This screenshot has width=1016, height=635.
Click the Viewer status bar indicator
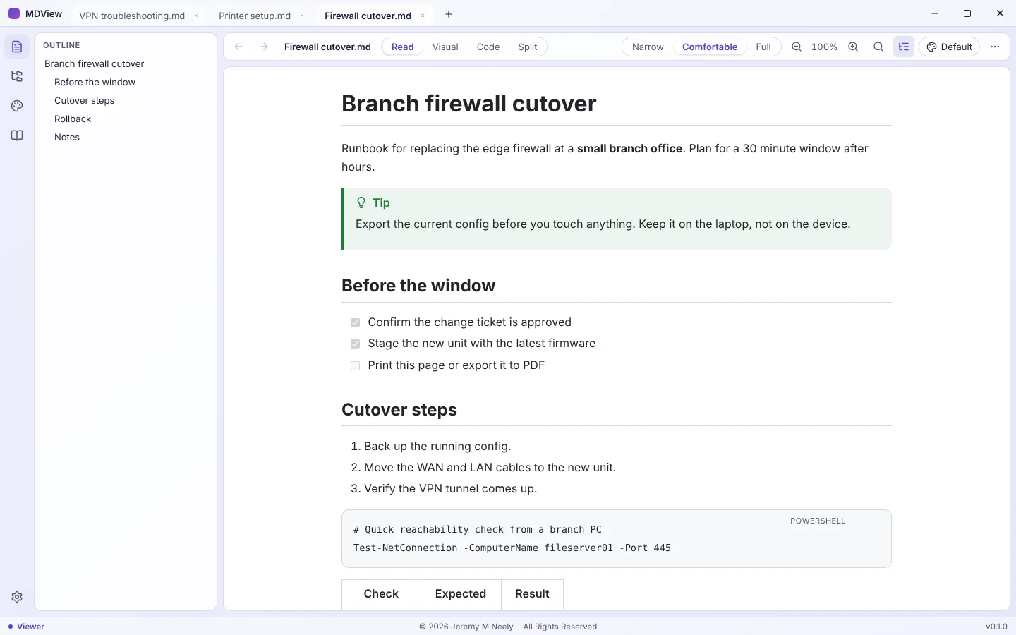coord(26,627)
